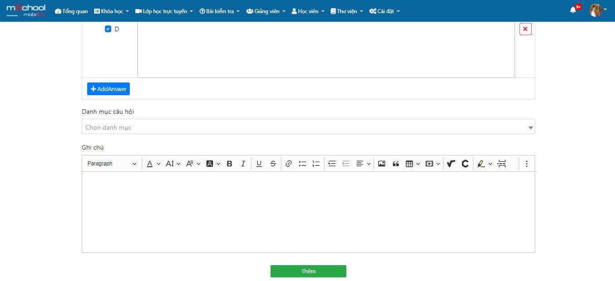Open the math formula editor
Viewport: 615px width, 281px height.
451,164
